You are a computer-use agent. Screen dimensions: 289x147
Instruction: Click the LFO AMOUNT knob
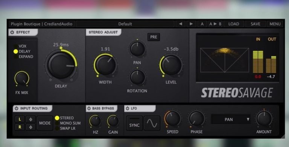[x=264, y=119]
